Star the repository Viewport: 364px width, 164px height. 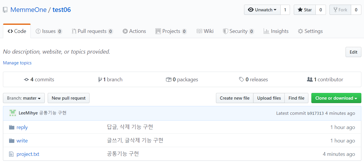[x=305, y=10]
